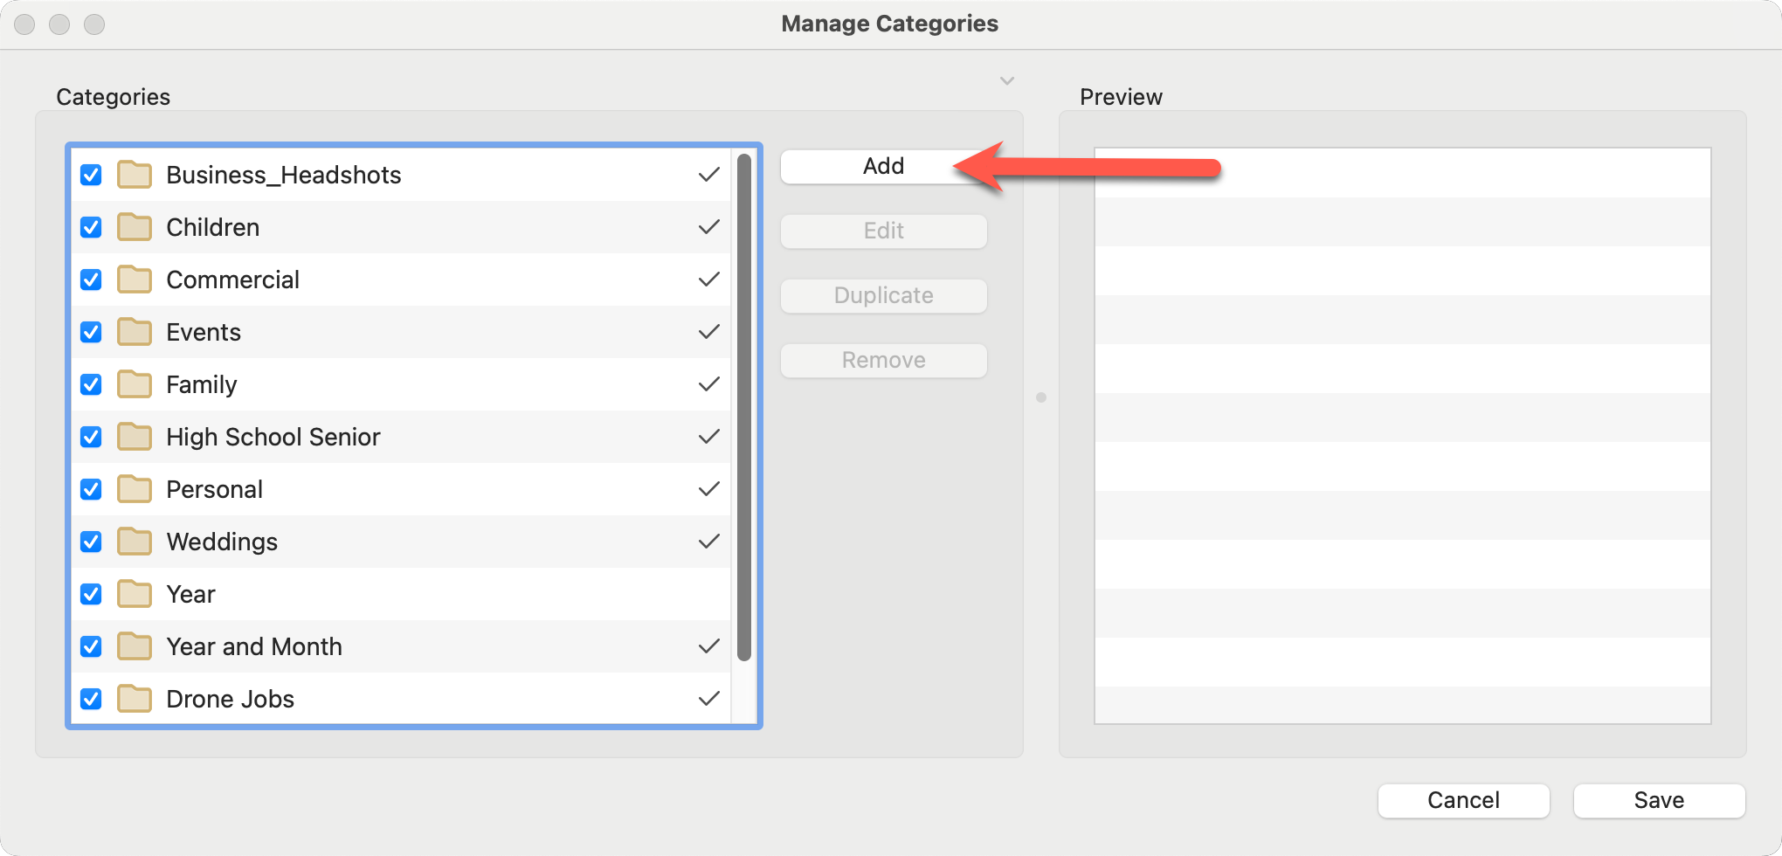This screenshot has height=856, width=1782.
Task: Click the checkmark beside Personal row
Action: (x=708, y=489)
